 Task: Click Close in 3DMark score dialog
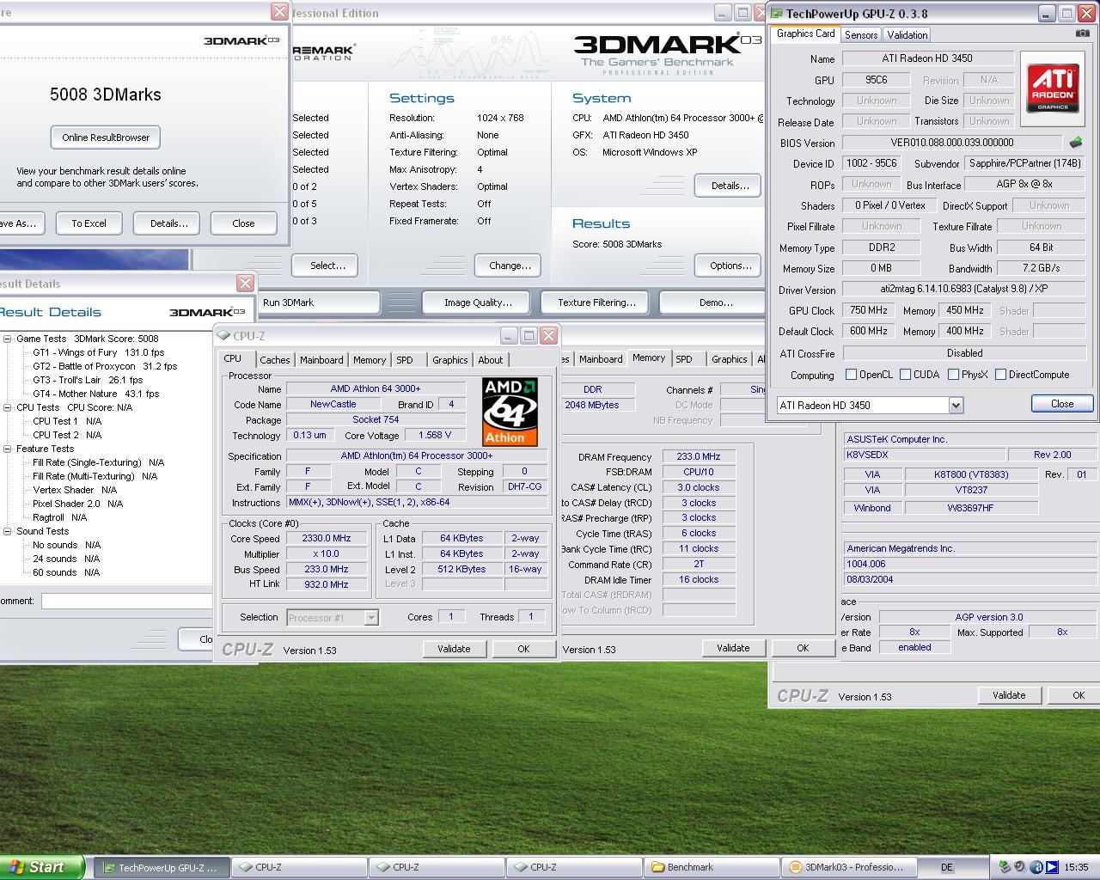[243, 223]
